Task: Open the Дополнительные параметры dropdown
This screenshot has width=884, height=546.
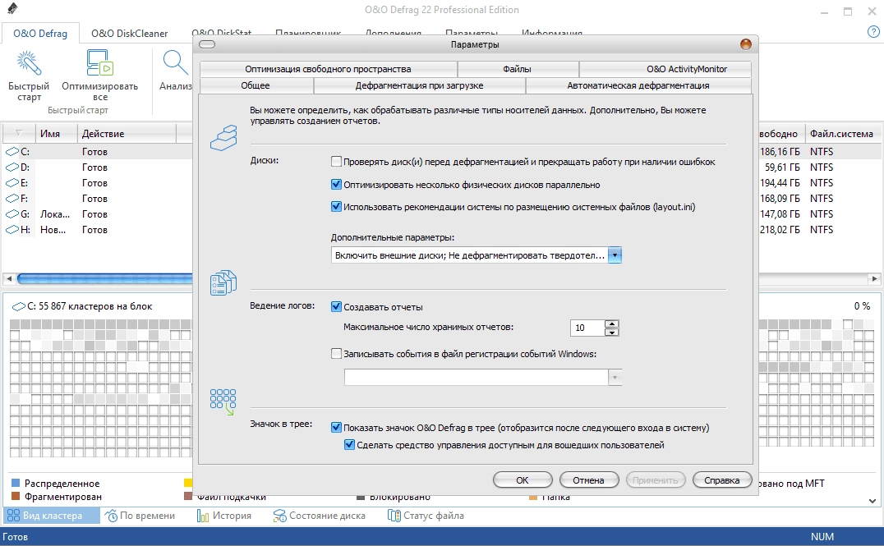Action: tap(615, 255)
